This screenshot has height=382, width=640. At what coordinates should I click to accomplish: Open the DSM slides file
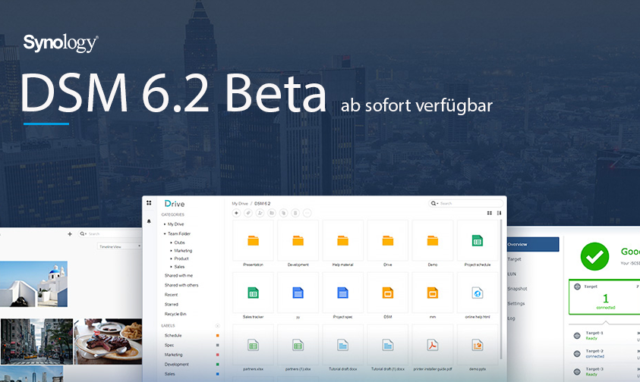coord(387,296)
